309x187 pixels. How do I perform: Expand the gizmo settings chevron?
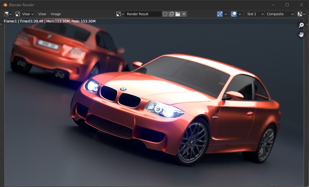pyautogui.click(x=225, y=14)
